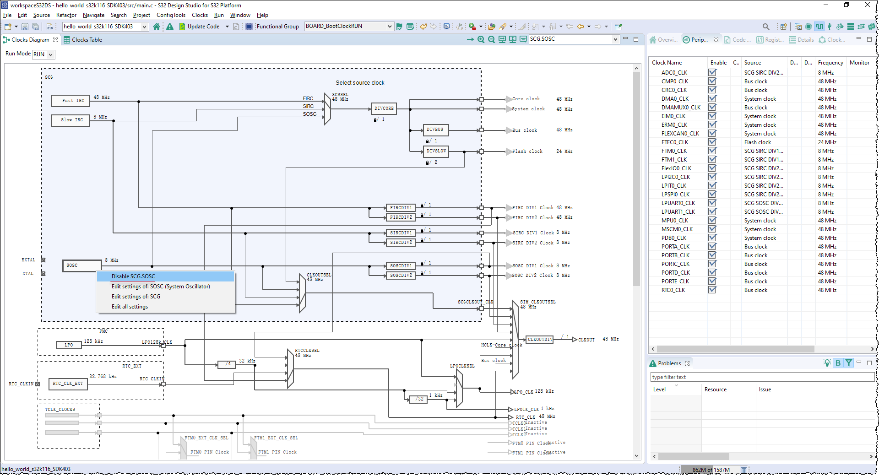The width and height of the screenshot is (879, 476).
Task: Open the SCG.SOSC element selector dropdown
Action: 615,39
